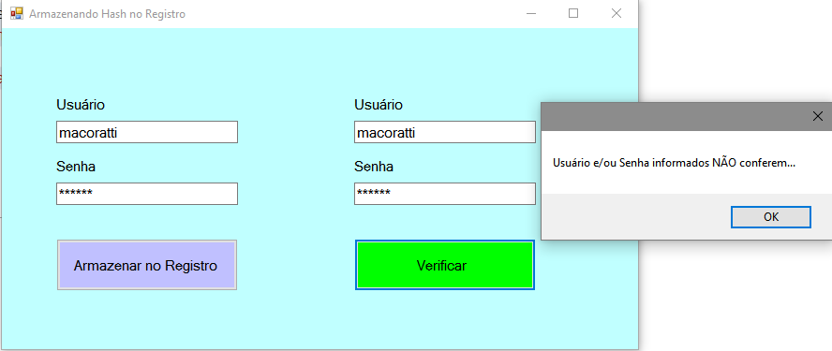Click the application icon in the title bar
This screenshot has height=351, width=832.
[x=17, y=13]
